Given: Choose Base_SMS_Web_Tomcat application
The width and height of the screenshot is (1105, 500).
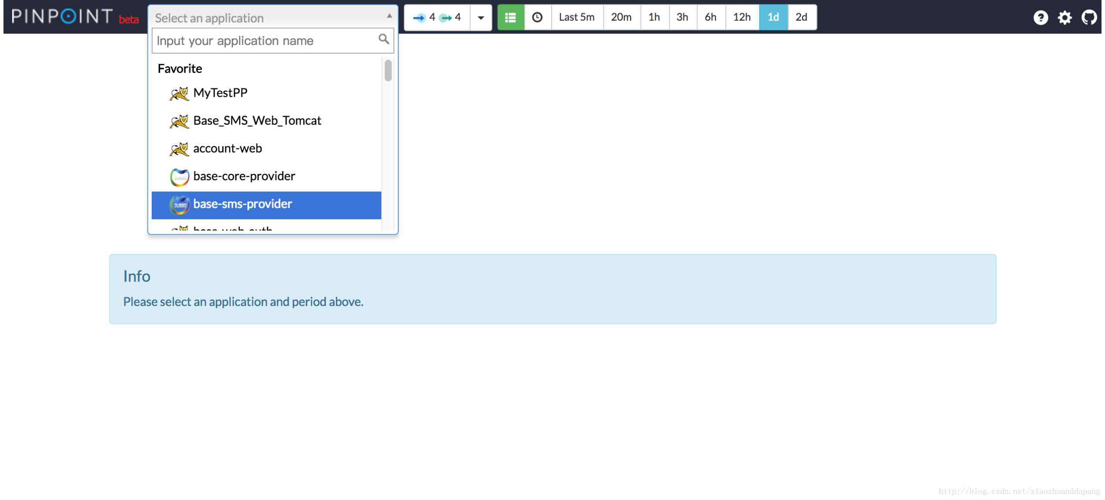Looking at the screenshot, I should (266, 121).
